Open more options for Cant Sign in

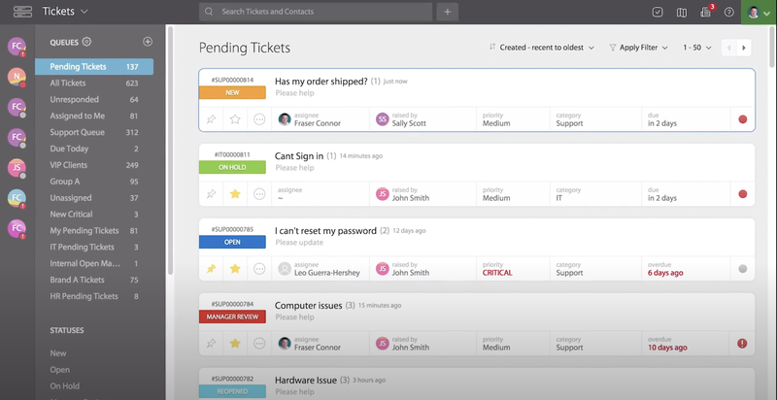(x=259, y=194)
